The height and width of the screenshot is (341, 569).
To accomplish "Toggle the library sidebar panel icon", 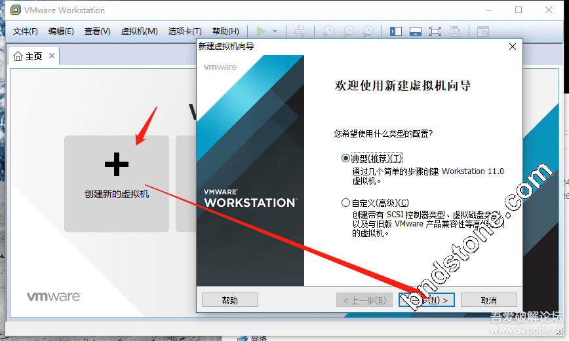I will click(x=395, y=31).
